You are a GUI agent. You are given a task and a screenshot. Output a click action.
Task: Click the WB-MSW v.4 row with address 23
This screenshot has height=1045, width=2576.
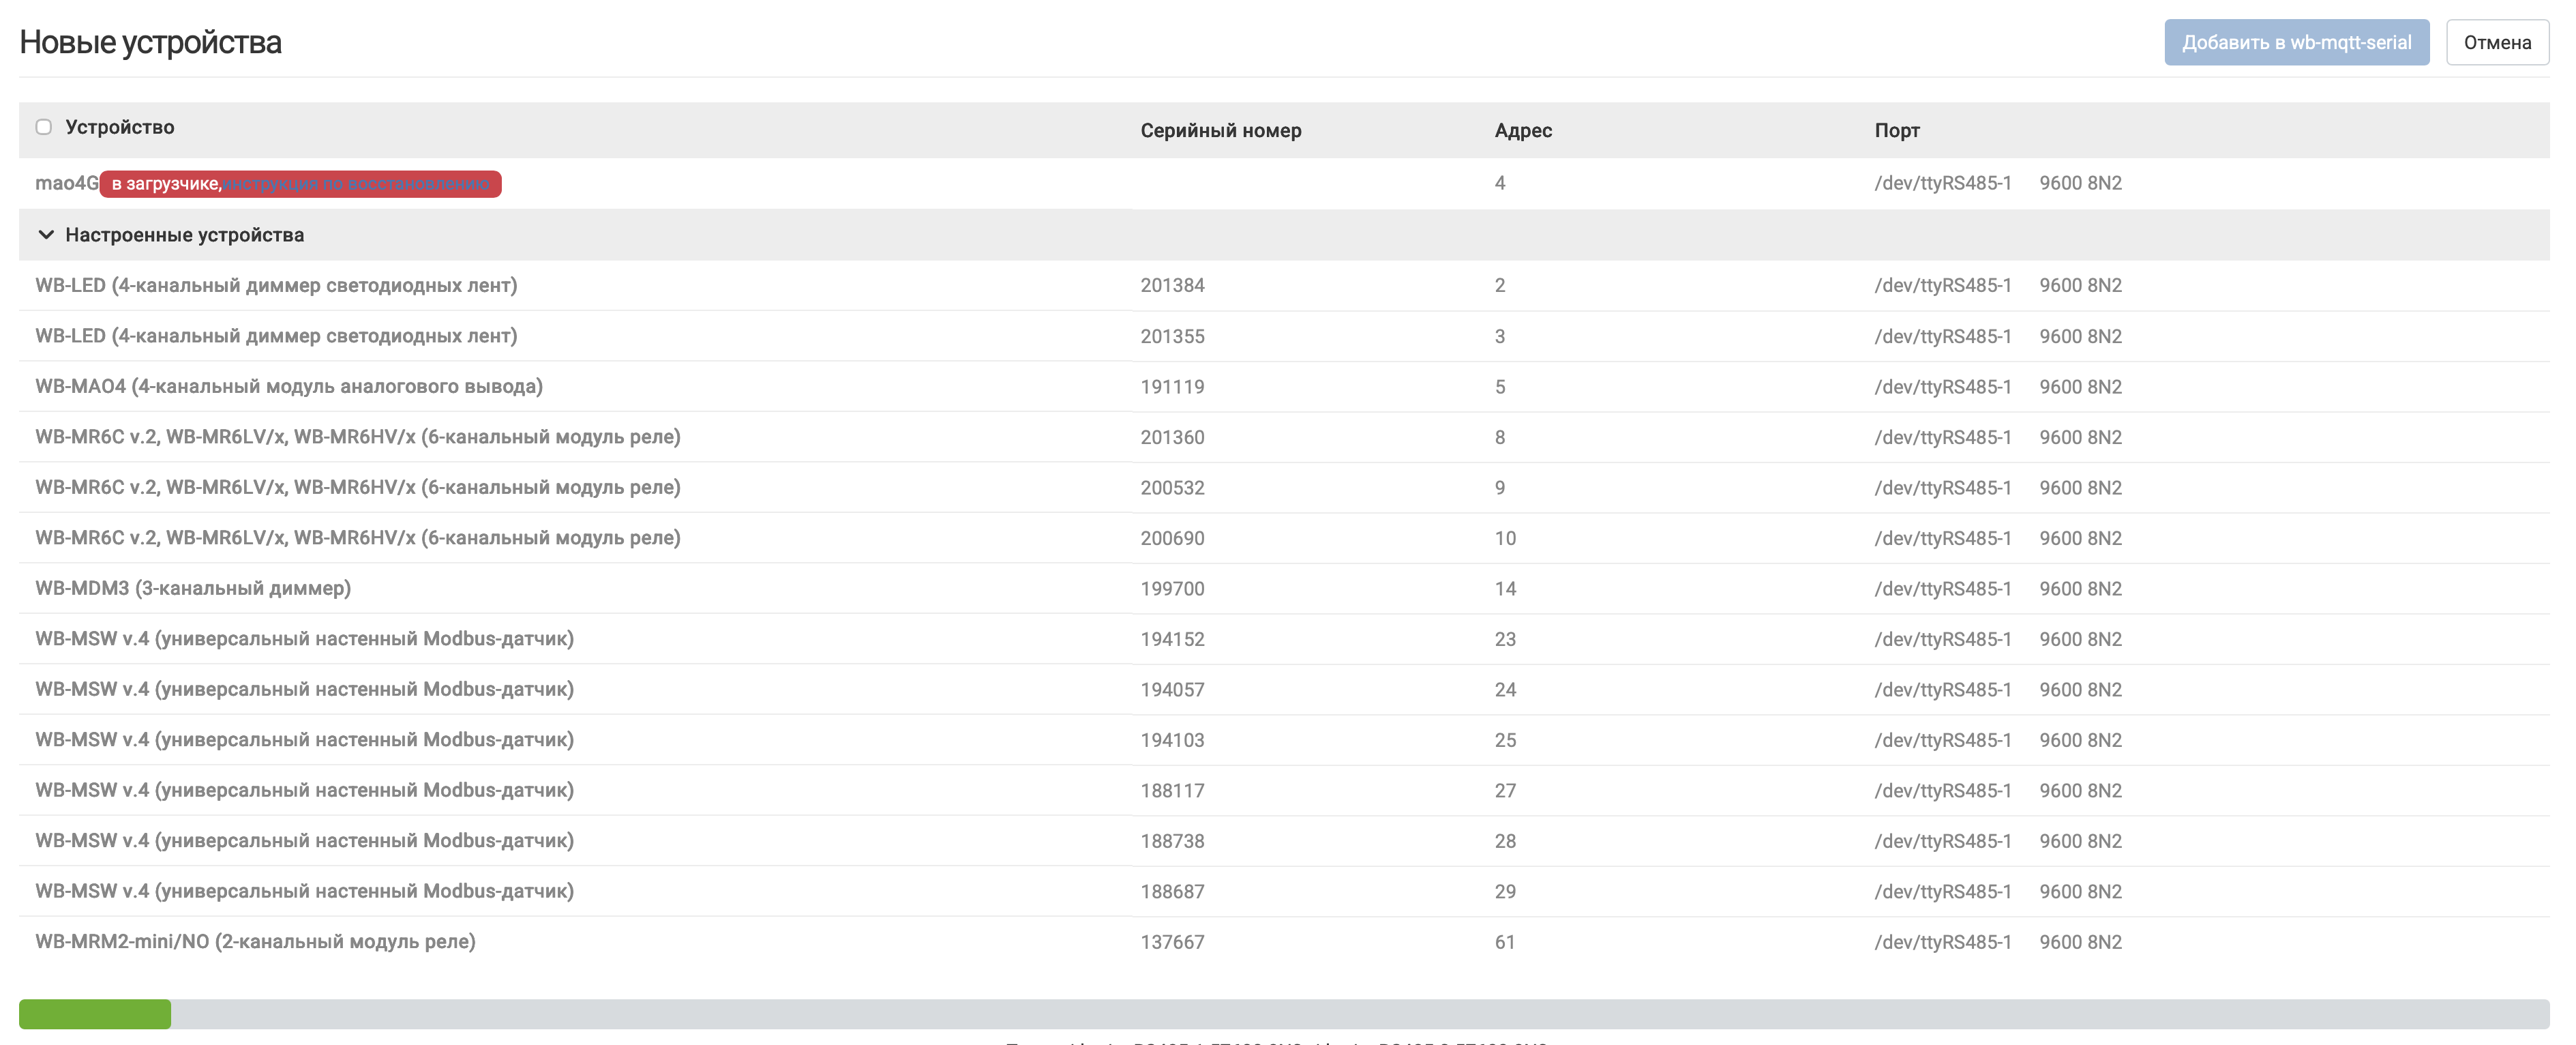(1284, 639)
